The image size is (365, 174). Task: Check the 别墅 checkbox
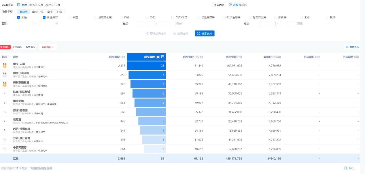pos(70,17)
